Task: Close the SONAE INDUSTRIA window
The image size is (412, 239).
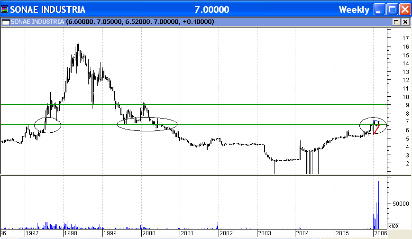Action: [x=405, y=10]
